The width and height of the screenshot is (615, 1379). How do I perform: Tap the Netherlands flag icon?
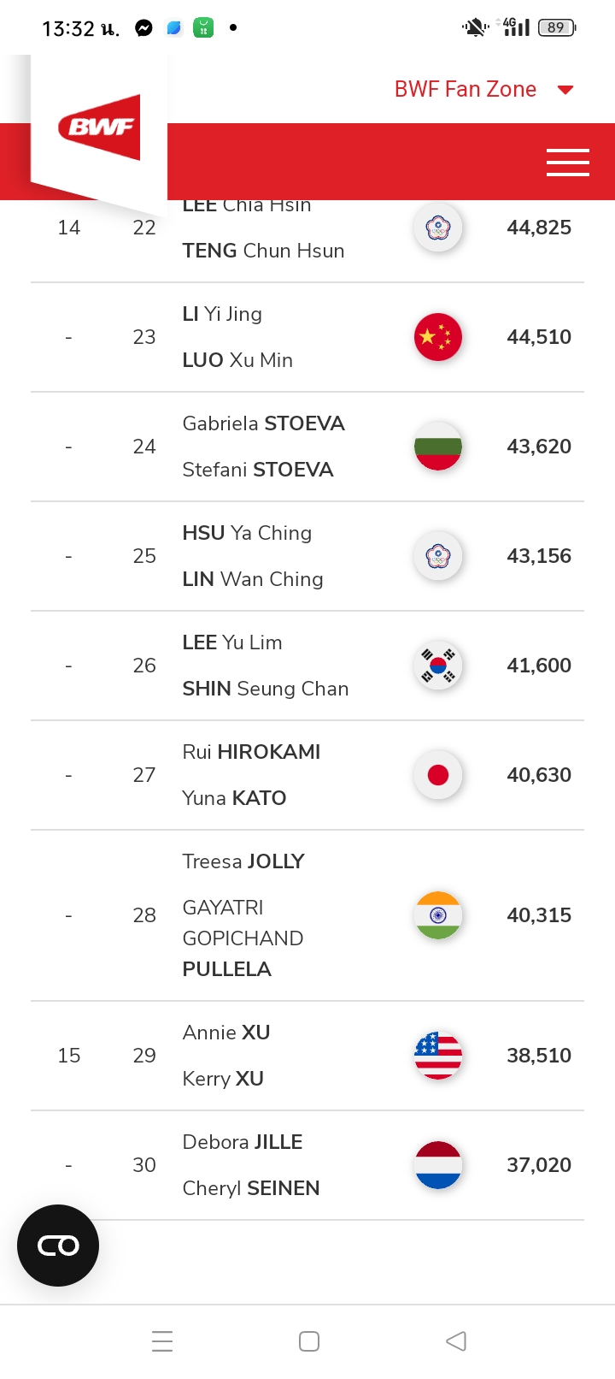(x=438, y=1165)
